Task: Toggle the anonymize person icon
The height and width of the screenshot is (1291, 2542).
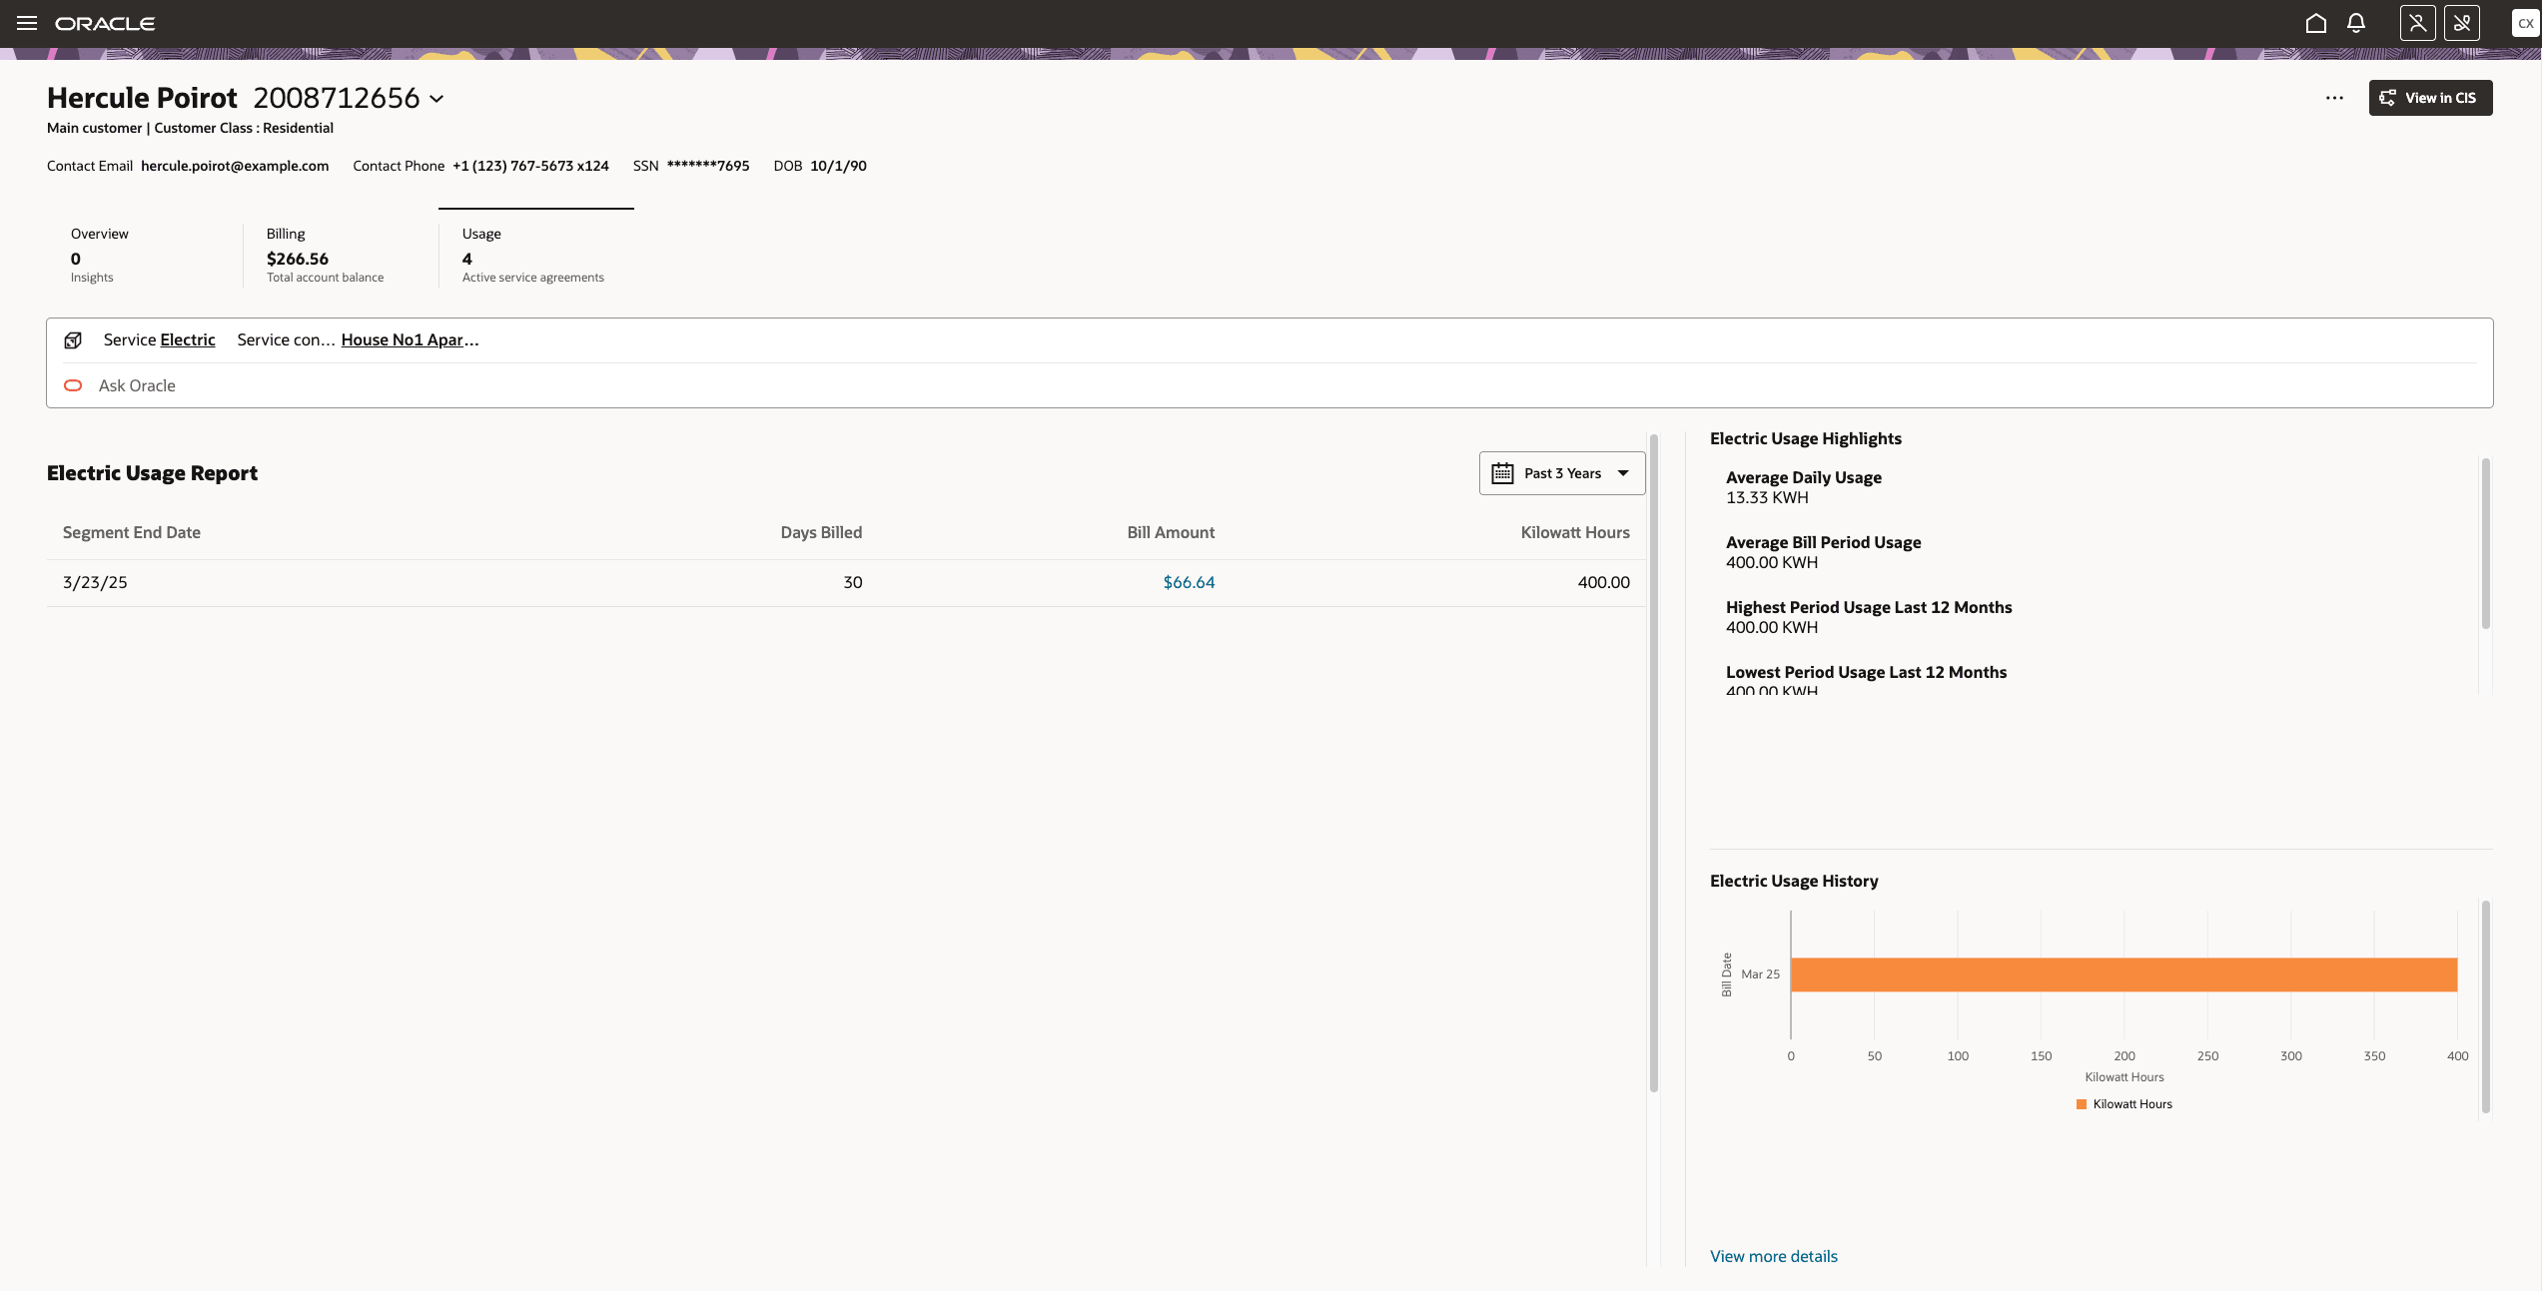Action: click(x=2417, y=23)
